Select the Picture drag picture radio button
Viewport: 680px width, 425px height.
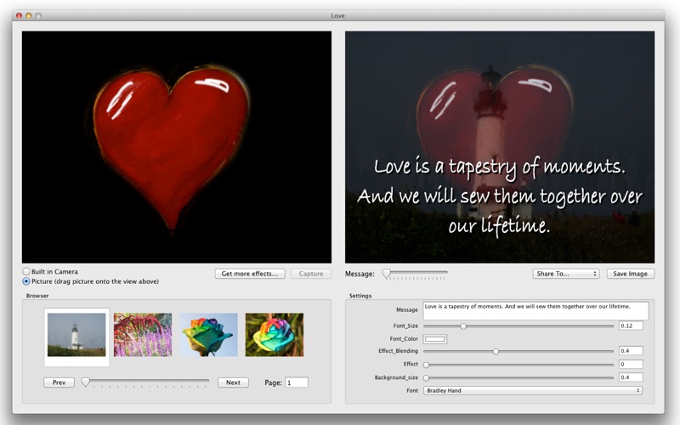(x=26, y=281)
